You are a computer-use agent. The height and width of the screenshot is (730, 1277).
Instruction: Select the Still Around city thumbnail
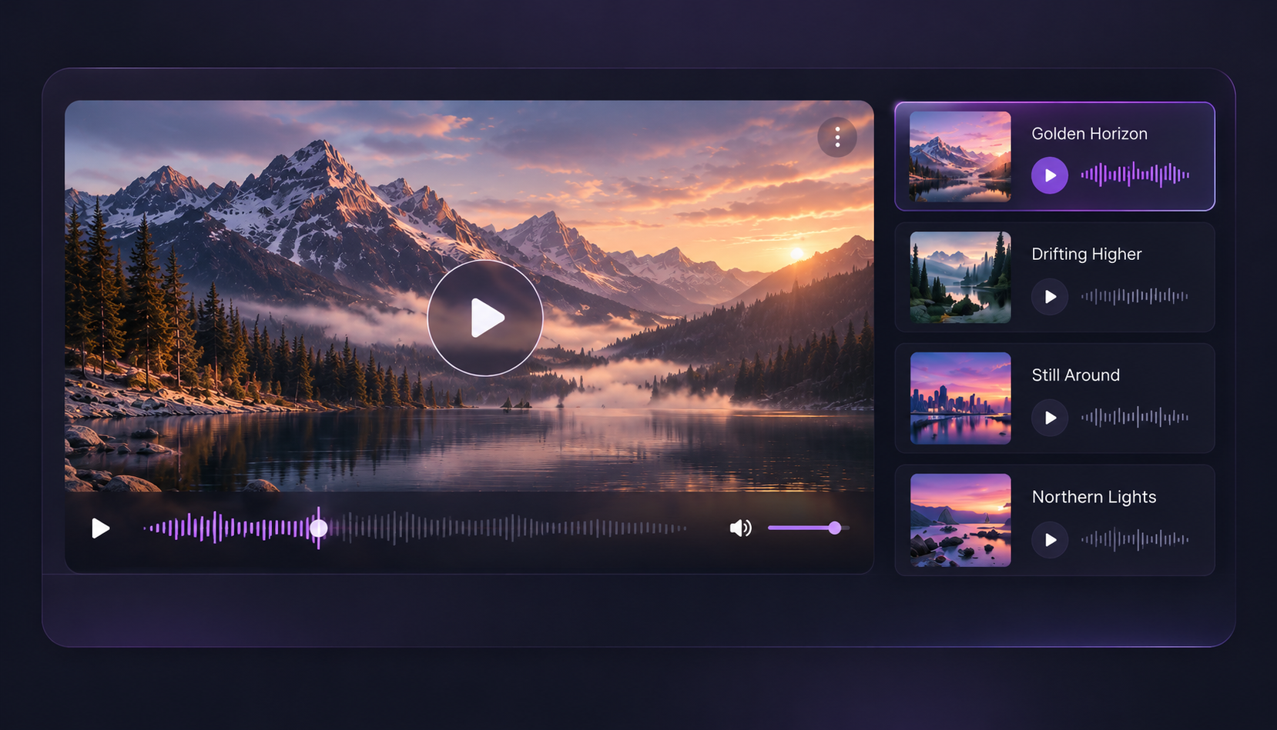960,398
